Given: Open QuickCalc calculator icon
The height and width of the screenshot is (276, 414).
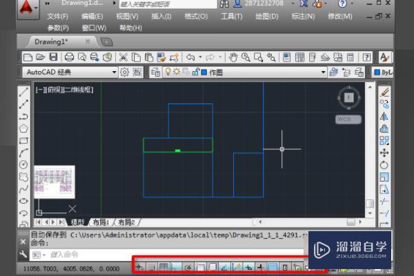Looking at the screenshot, I should pos(350,57).
